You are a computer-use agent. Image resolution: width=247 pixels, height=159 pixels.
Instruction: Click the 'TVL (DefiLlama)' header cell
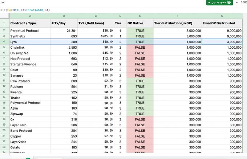click(x=96, y=23)
